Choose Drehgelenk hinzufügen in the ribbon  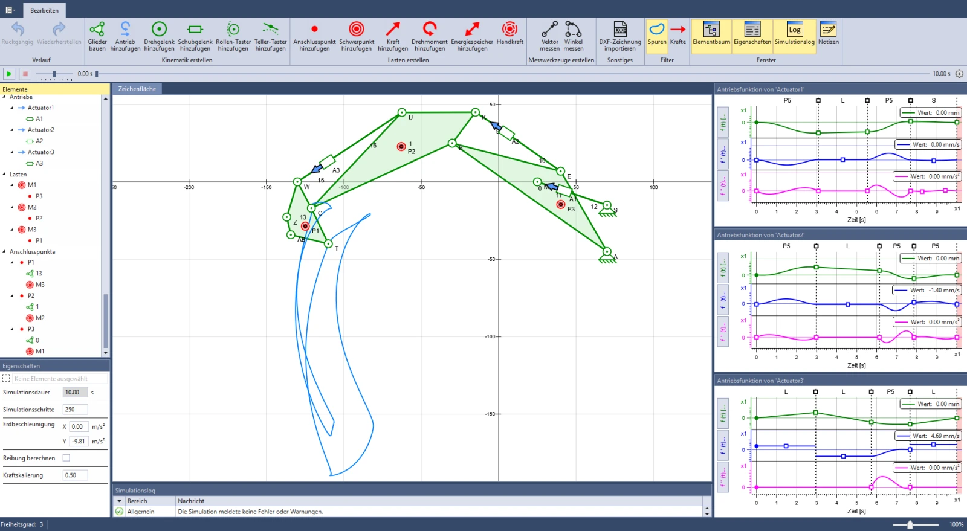pyautogui.click(x=159, y=36)
